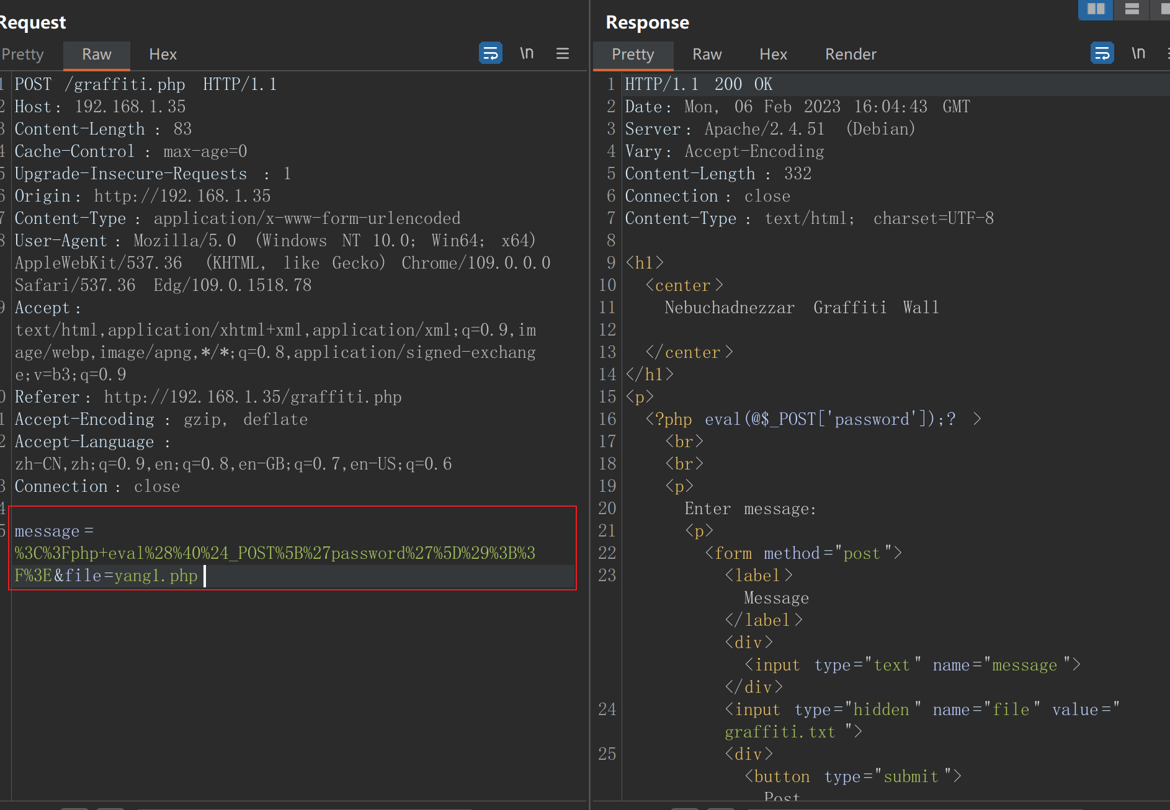1170x810 pixels.
Task: Select the top-bottom split layout icon
Action: coord(1132,9)
